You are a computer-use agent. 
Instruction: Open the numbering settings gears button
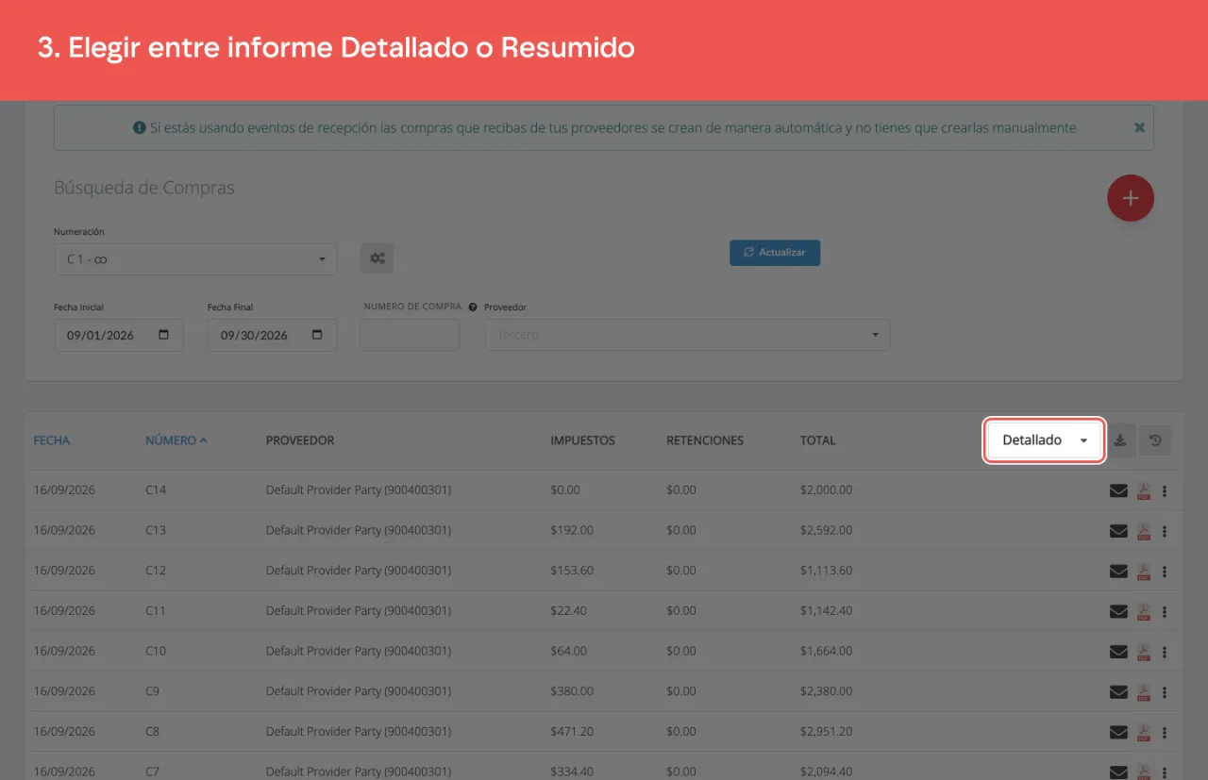pos(377,257)
